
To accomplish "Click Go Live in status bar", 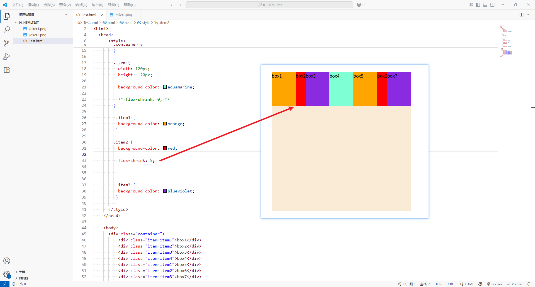I will pos(495,284).
